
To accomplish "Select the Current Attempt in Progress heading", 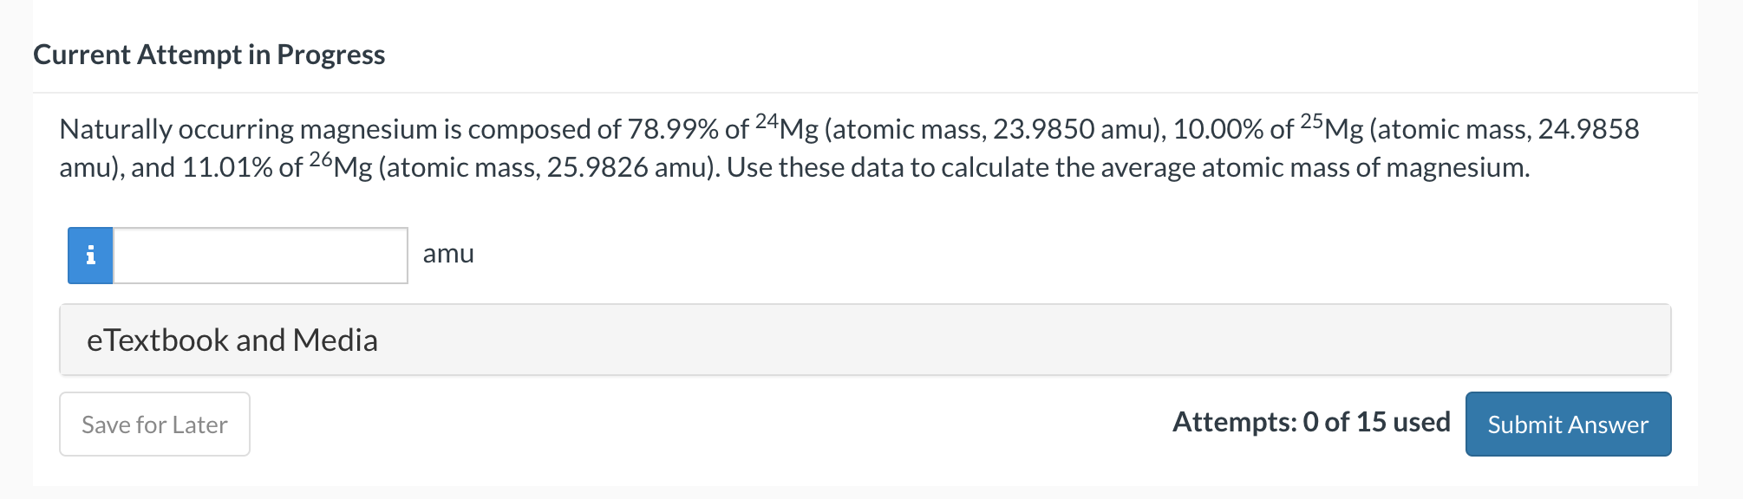I will (209, 54).
